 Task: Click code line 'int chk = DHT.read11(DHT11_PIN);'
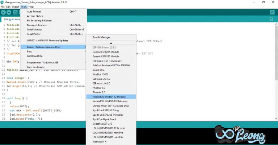35,111
